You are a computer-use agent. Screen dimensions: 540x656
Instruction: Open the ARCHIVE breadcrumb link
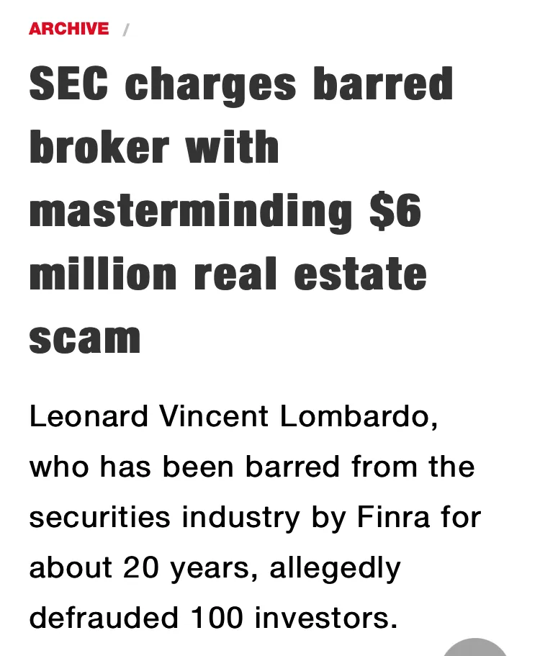pos(69,29)
